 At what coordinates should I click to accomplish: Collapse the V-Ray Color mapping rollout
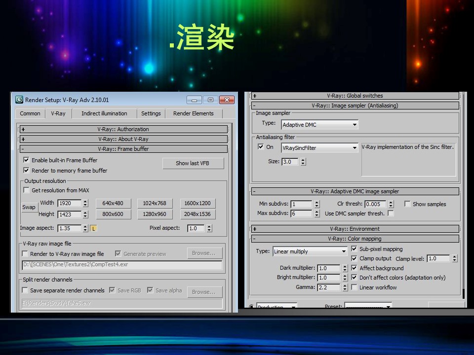coord(355,239)
